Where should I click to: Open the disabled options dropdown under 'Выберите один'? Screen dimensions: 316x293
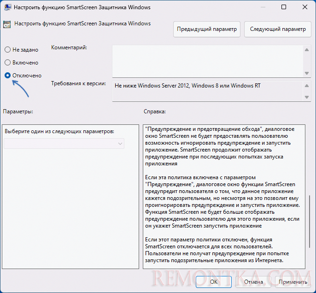64,144
